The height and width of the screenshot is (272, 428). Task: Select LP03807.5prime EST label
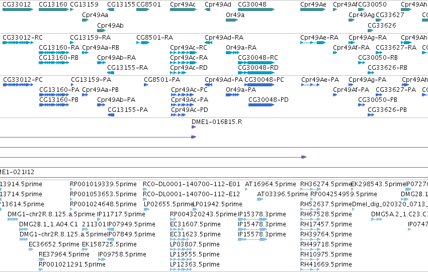pos(195,245)
